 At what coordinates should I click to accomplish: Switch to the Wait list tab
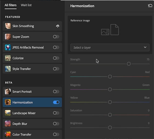[x=26, y=5]
